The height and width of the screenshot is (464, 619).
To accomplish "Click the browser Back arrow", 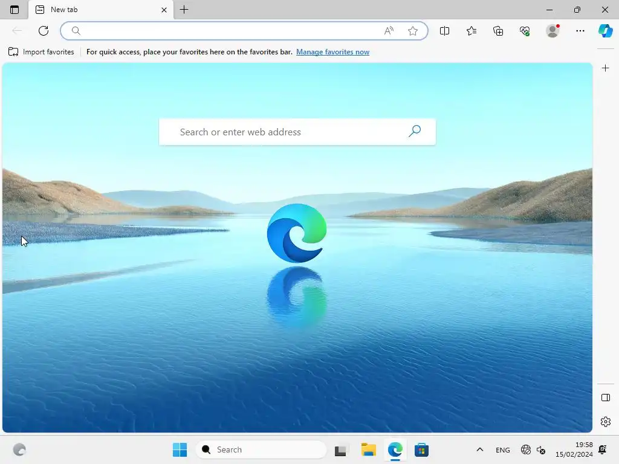I will (17, 31).
